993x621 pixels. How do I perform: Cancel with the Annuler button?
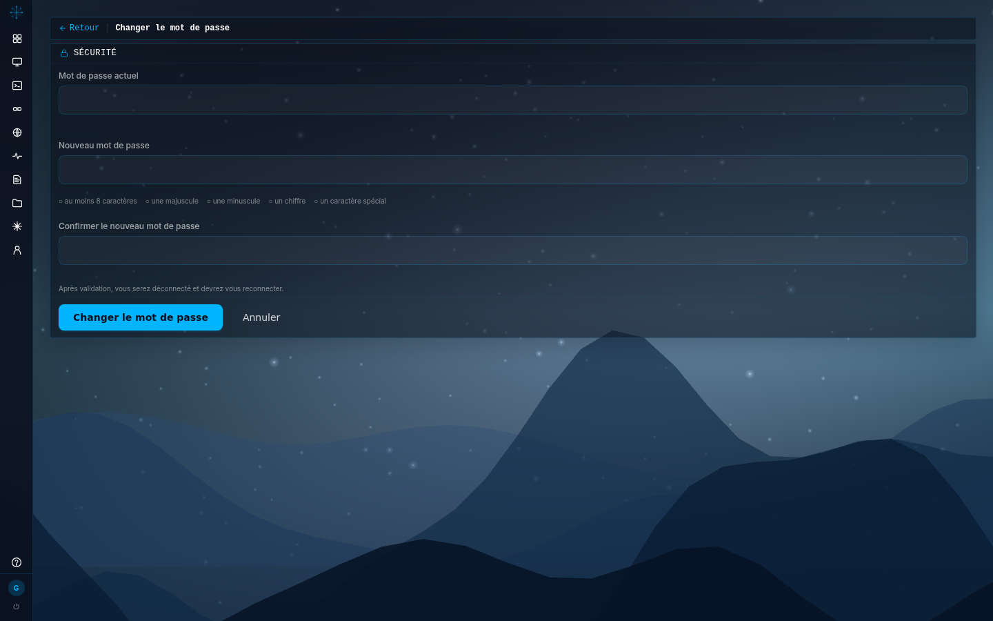point(261,317)
